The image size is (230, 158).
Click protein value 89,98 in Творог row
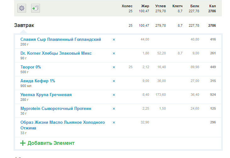click(x=195, y=67)
